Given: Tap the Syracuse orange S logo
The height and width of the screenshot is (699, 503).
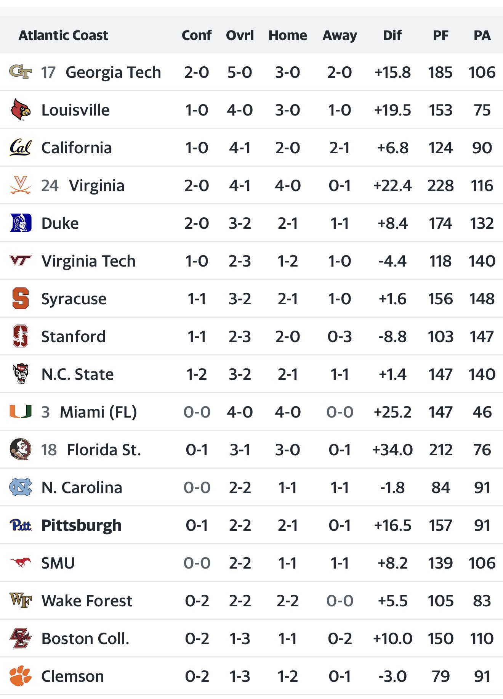Looking at the screenshot, I should coord(21,299).
